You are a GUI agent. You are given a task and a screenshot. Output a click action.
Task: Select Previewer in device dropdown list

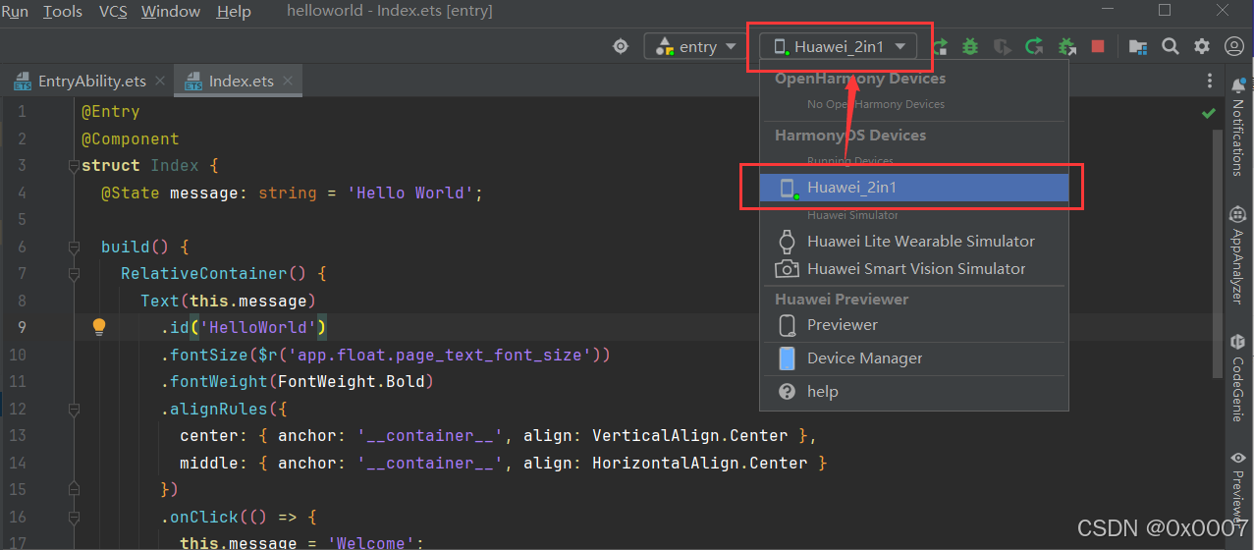pyautogui.click(x=914, y=325)
